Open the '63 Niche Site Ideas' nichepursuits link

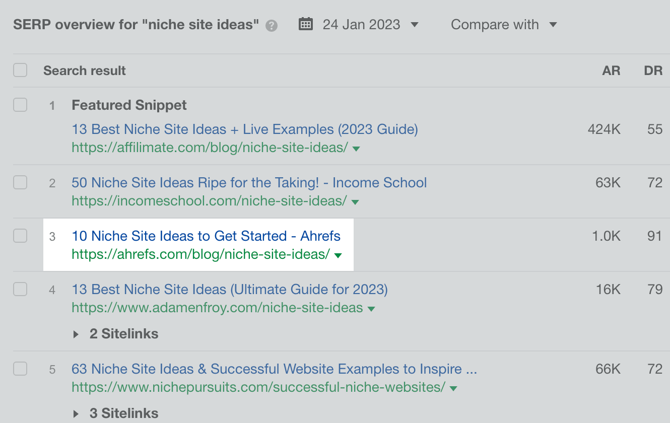click(274, 369)
